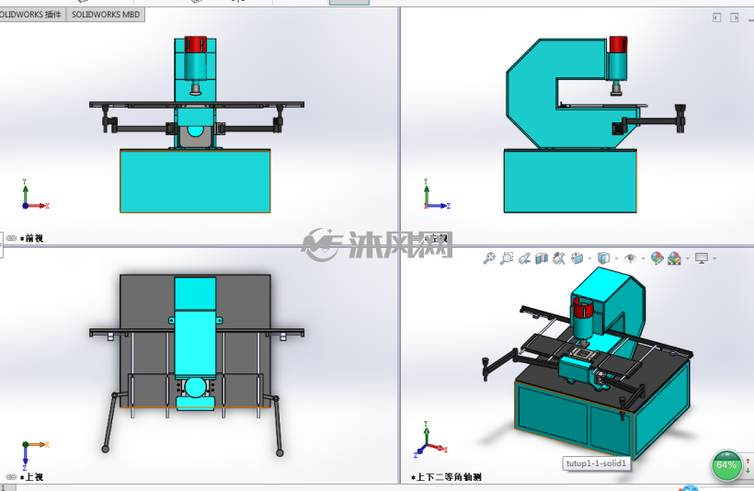The image size is (754, 491).
Task: Expand the View Settings dropdown arrow
Action: [714, 258]
